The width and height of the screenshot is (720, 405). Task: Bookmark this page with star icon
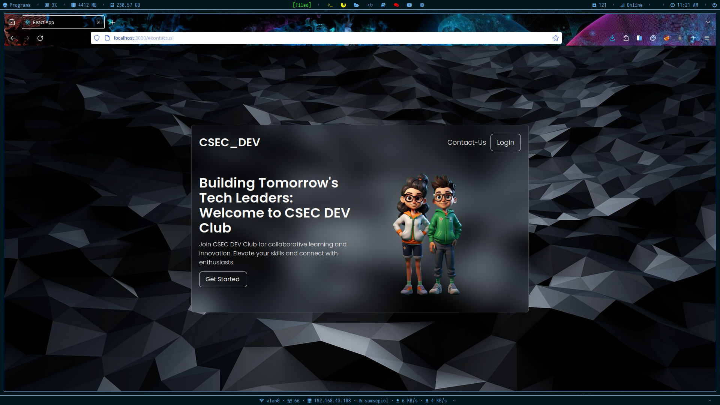point(556,38)
